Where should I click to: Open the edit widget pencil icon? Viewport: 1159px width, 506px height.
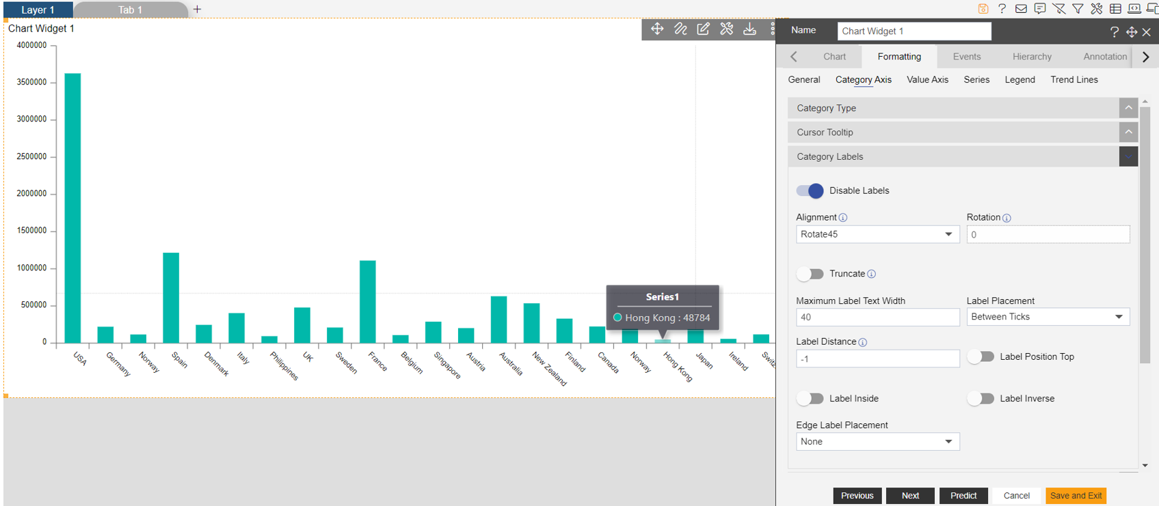tap(703, 29)
